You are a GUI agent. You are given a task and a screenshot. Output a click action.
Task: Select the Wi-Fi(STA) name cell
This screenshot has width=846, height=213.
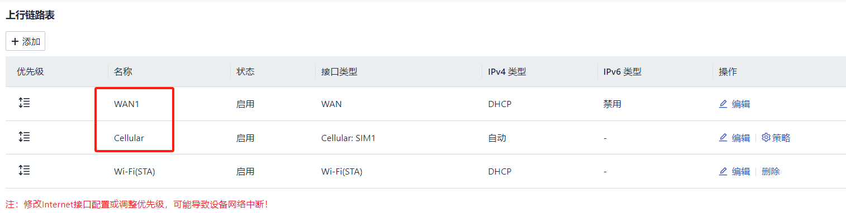135,171
